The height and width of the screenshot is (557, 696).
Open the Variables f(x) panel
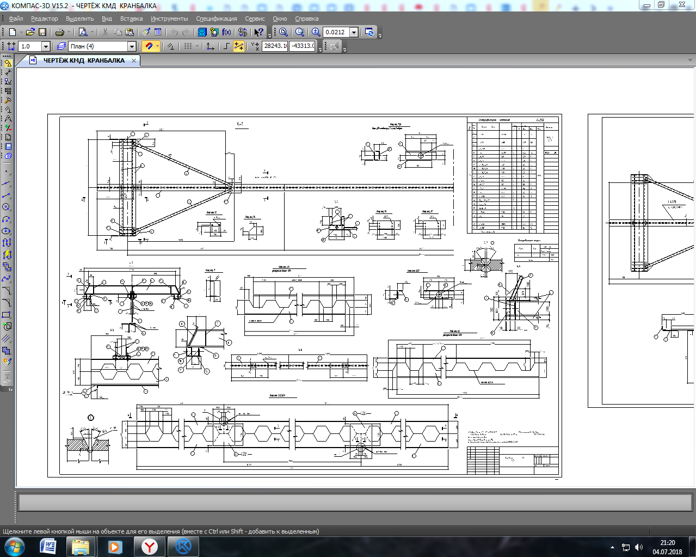[x=226, y=32]
